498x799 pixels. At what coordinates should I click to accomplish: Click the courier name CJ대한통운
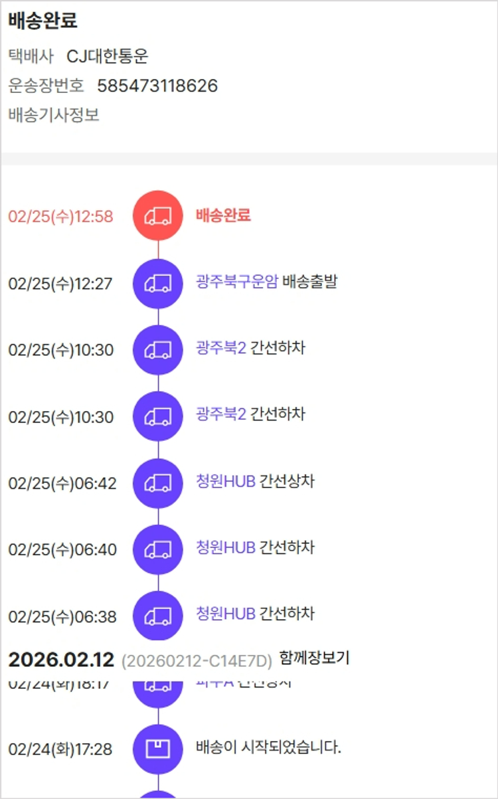tap(108, 56)
